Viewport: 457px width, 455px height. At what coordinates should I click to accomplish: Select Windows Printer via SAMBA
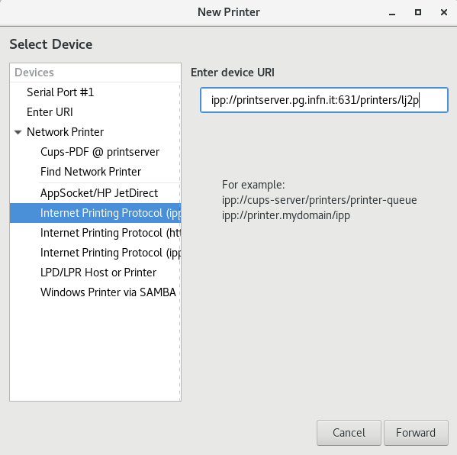pyautogui.click(x=95, y=292)
